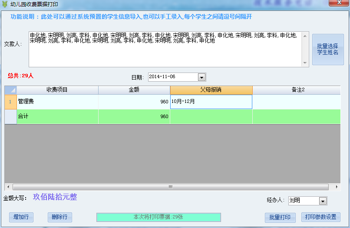Open the 经办人 dropdown arrow
This screenshot has height=228, width=350.
[323, 201]
